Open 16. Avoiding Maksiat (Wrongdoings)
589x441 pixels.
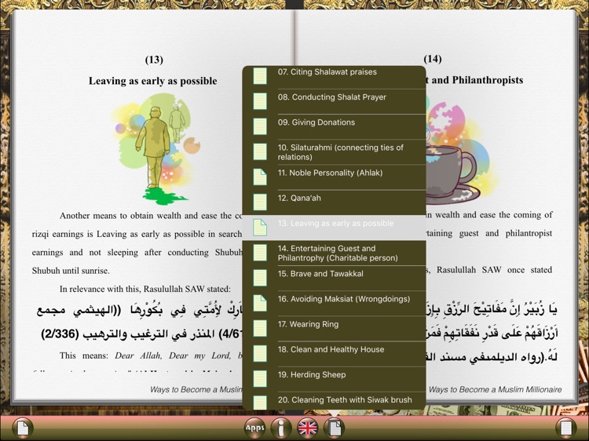pos(334,303)
